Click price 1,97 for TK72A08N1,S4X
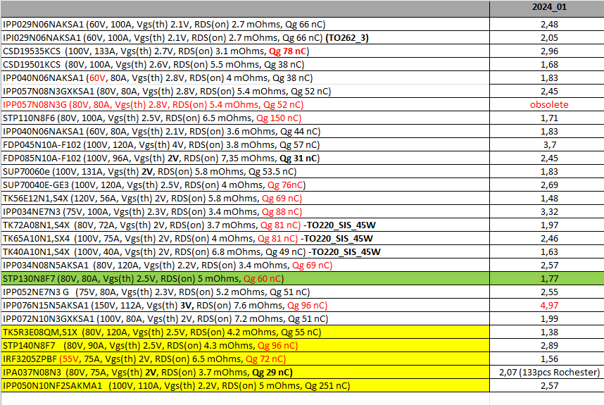Viewport: 604px width, 405px height. pyautogui.click(x=546, y=225)
